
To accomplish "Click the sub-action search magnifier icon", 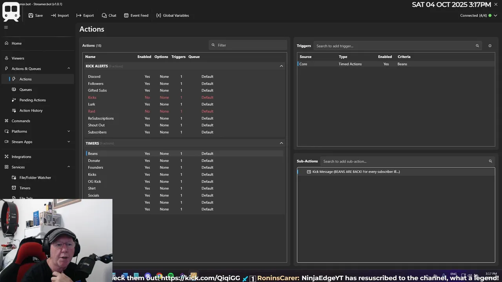I will click(x=490, y=161).
